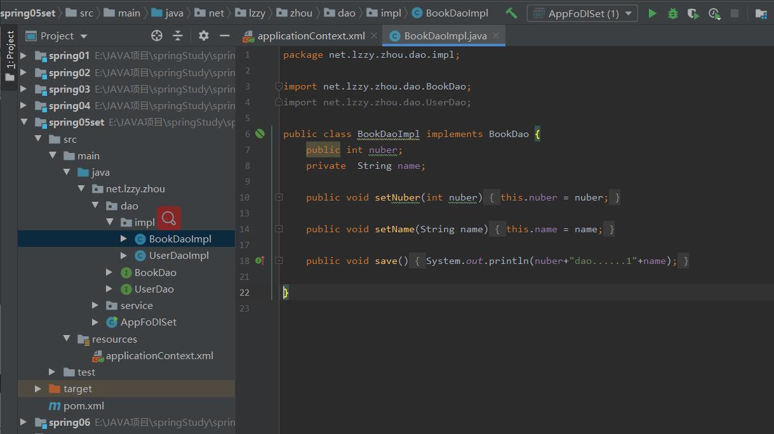Click the collapse all icon in Project panel
This screenshot has width=774, height=434.
coord(178,36)
